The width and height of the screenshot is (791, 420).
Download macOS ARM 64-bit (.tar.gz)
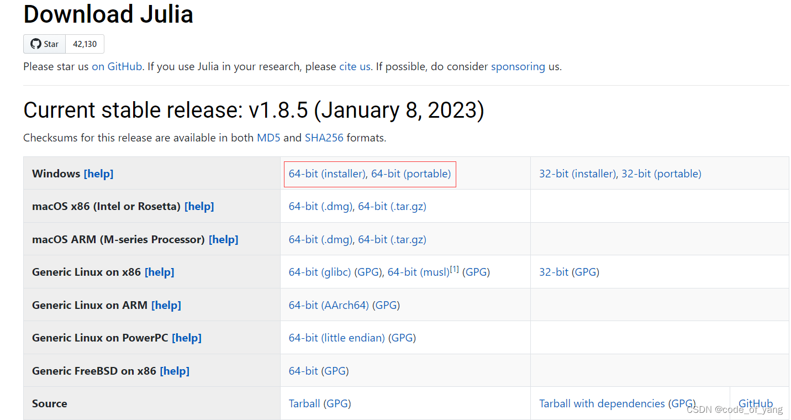pos(392,239)
